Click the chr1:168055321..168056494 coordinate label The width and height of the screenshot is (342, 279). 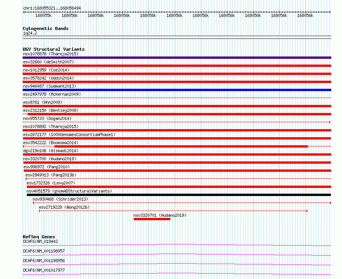[52, 8]
